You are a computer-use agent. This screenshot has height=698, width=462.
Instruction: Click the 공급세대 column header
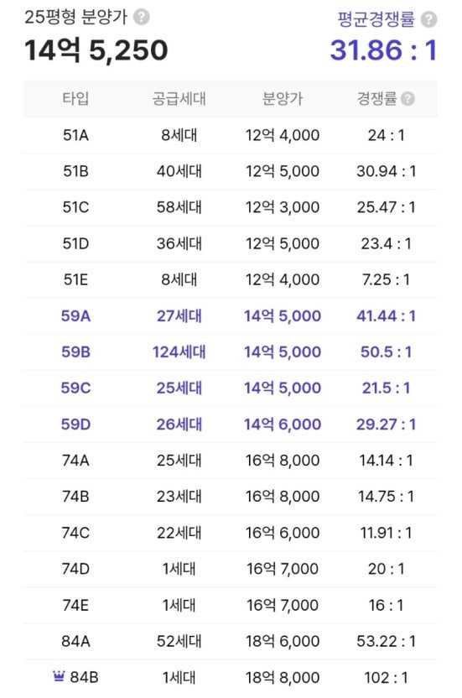tap(179, 98)
